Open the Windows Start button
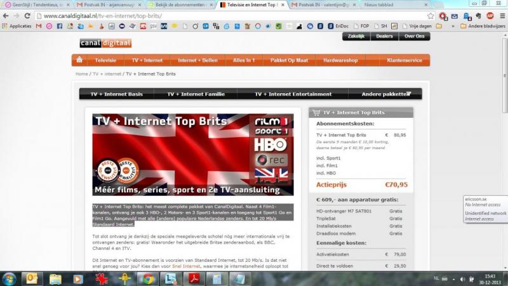Screen dimensions: 508x286 coord(9,278)
